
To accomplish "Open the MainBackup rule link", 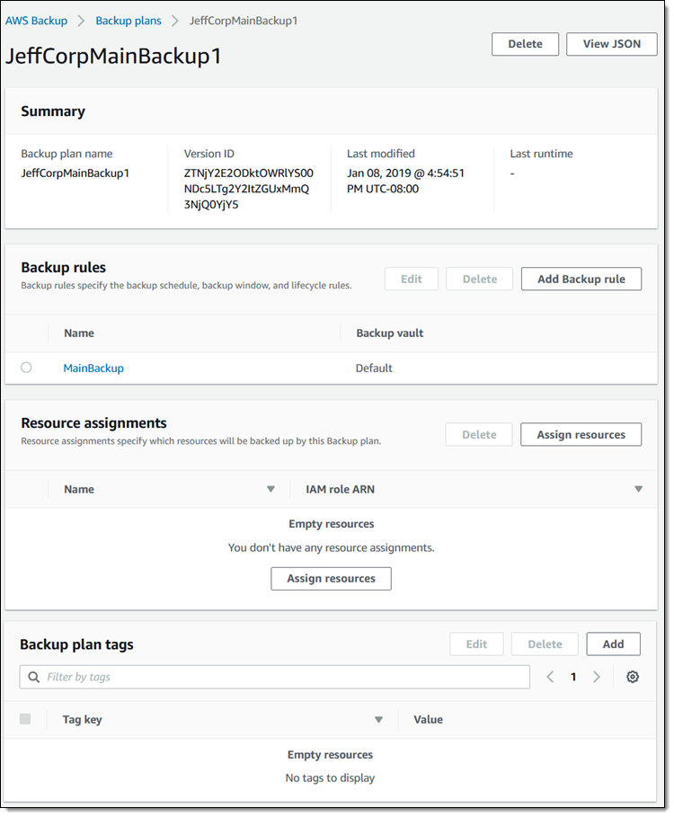I will (x=93, y=368).
